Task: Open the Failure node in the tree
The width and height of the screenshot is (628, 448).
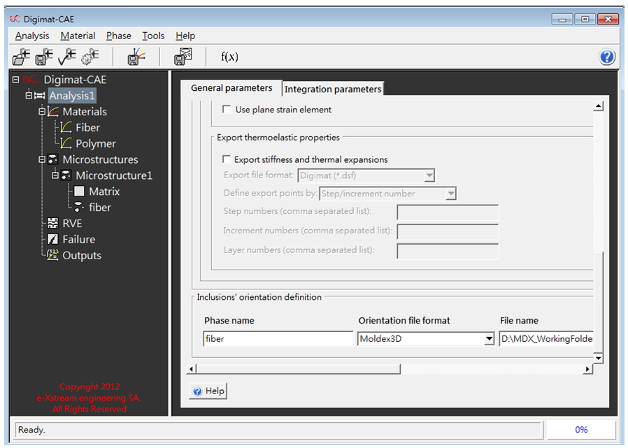Action: 79,240
